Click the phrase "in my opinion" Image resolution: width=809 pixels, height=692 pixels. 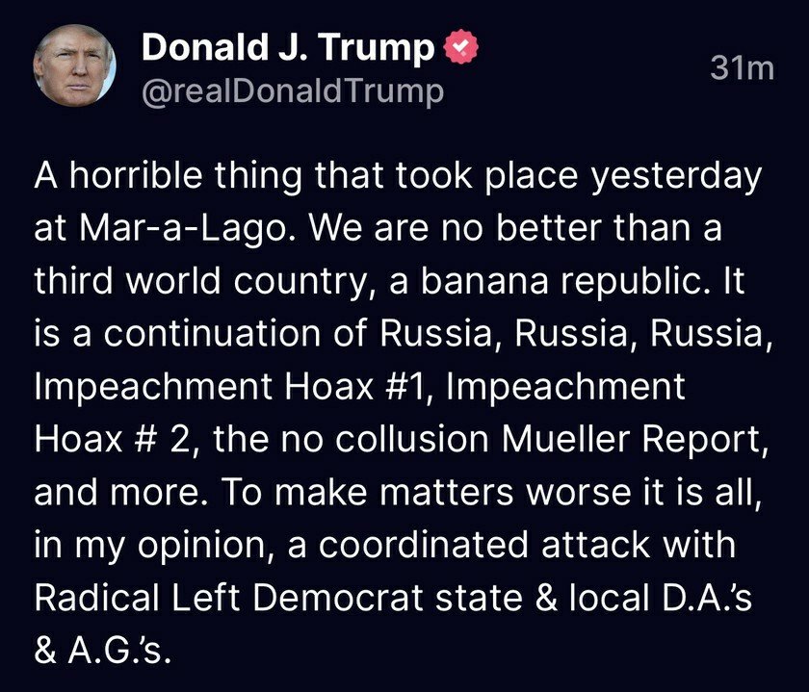(x=156, y=543)
